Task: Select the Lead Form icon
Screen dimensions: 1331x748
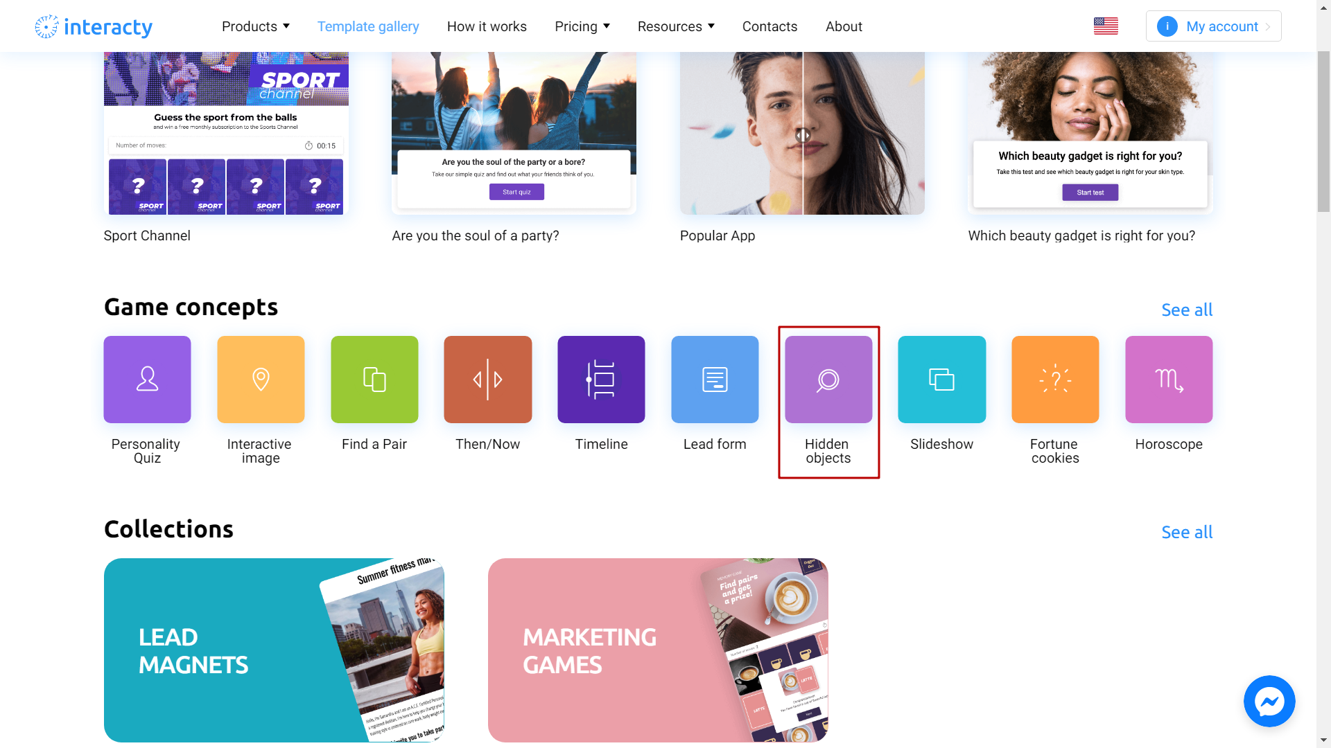Action: (x=714, y=380)
